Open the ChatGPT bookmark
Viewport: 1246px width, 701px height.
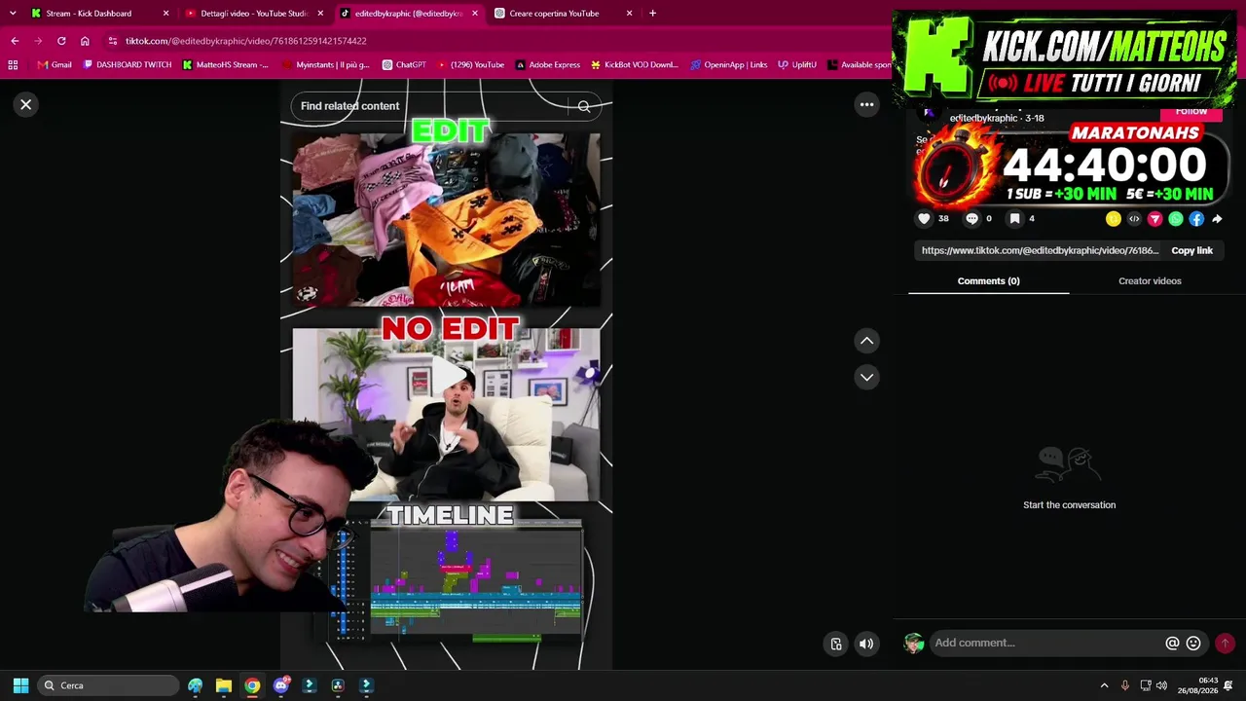404,65
